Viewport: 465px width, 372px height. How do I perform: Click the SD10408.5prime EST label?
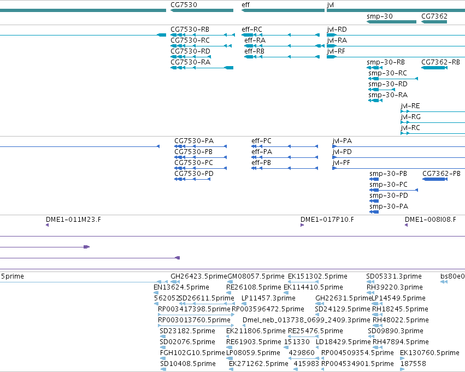click(x=188, y=364)
